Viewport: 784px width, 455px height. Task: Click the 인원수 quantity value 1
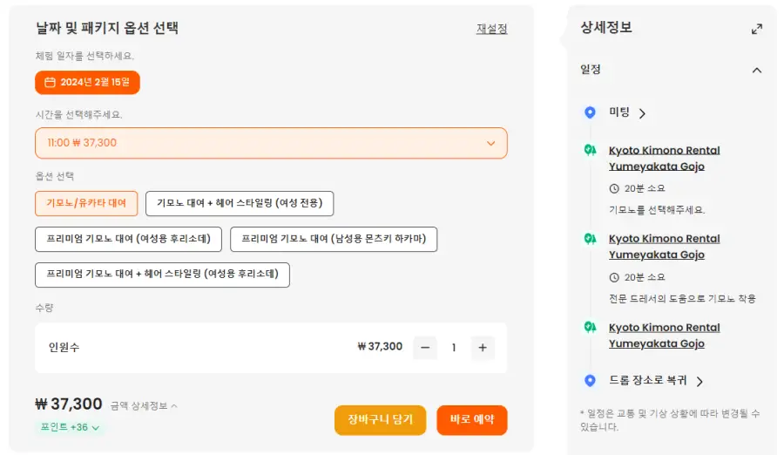click(454, 348)
